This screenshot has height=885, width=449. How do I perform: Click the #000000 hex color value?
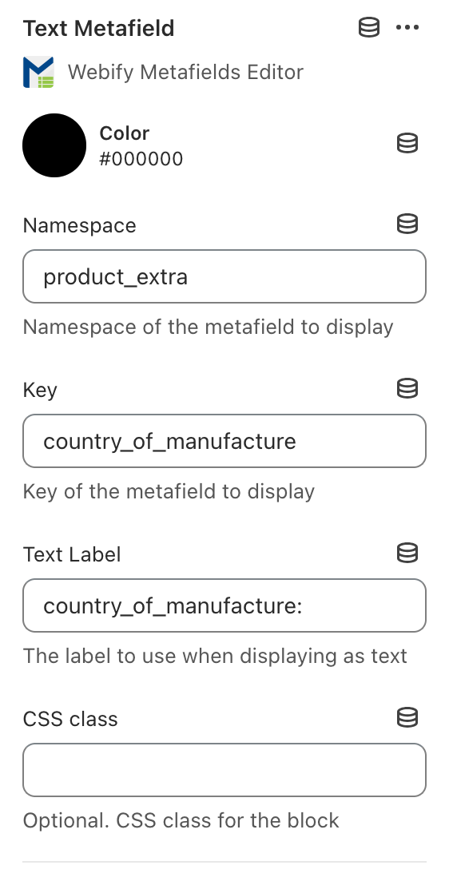click(x=141, y=159)
